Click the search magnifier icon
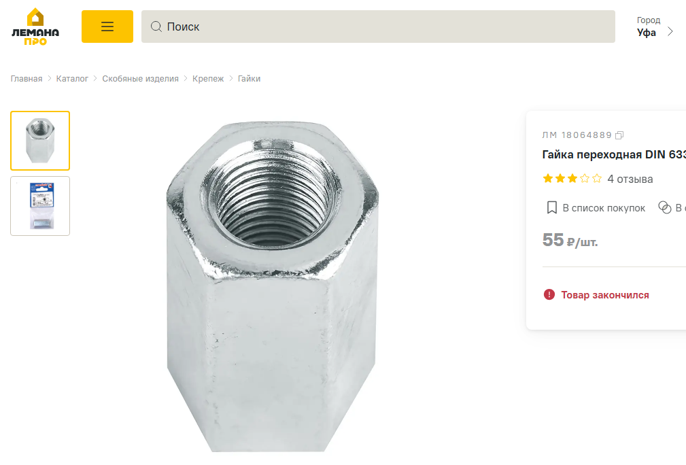 (x=156, y=27)
